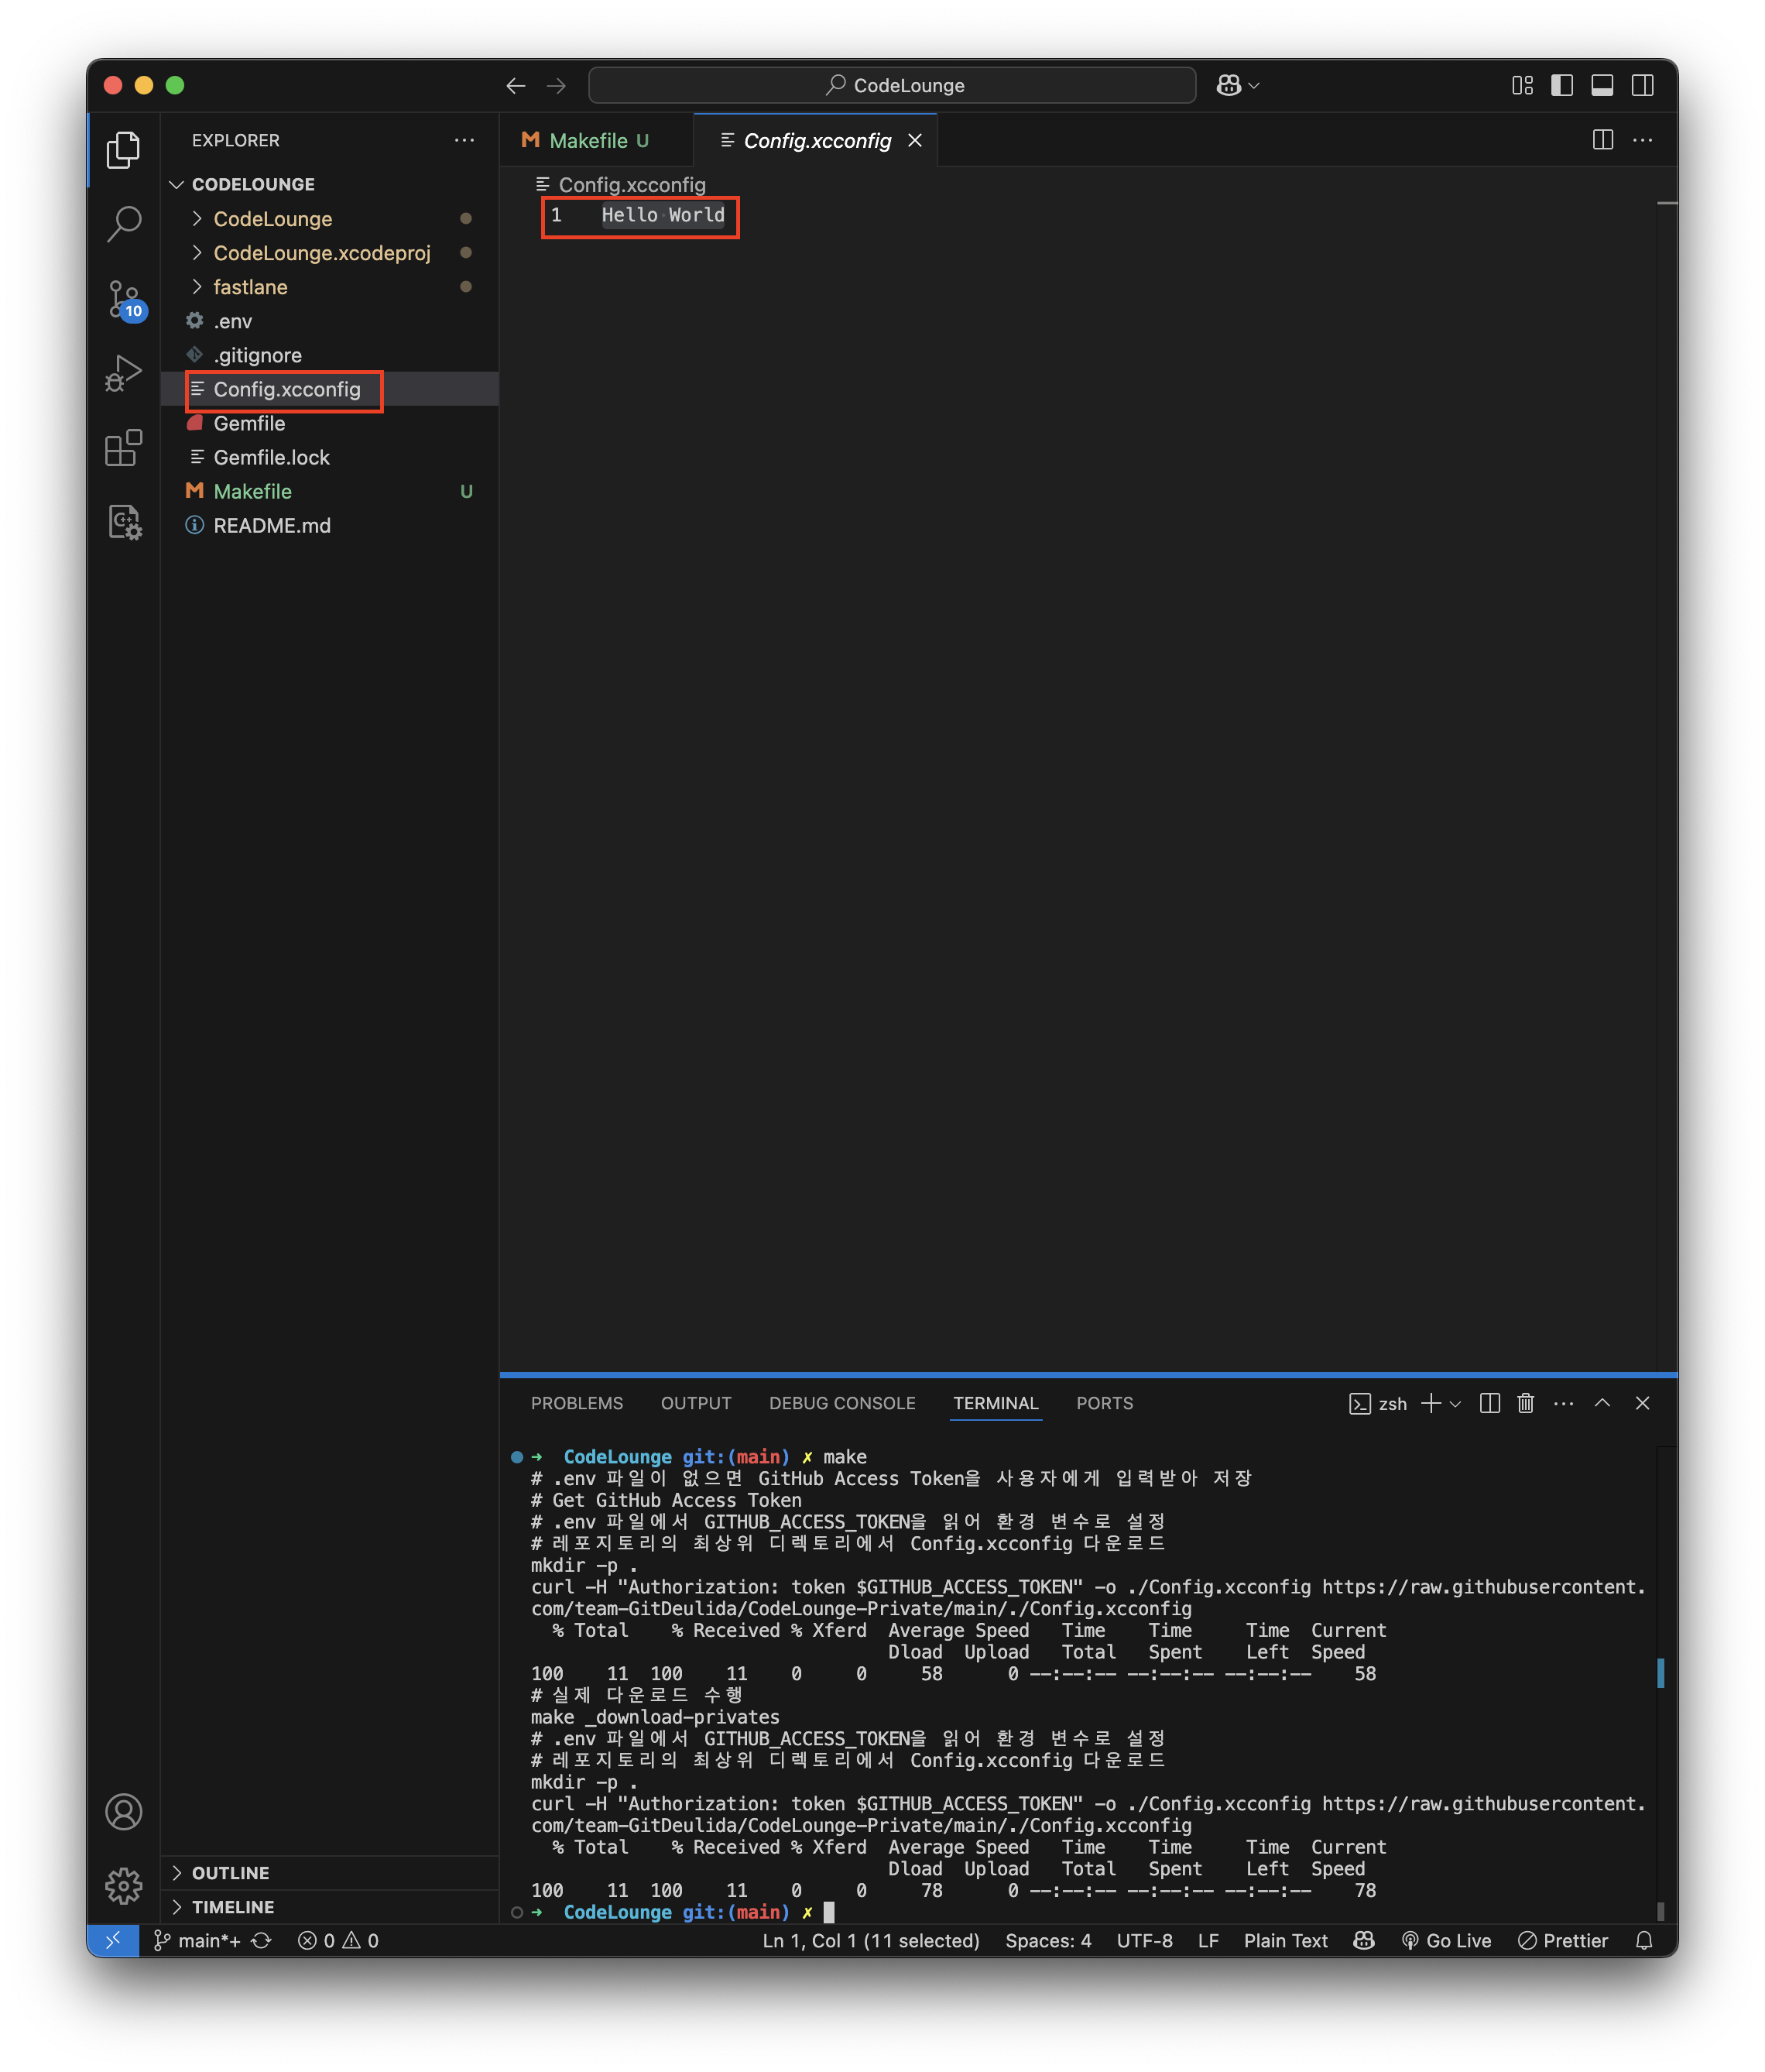Create a new terminal with plus icon
This screenshot has width=1765, height=2072.
coord(1431,1404)
